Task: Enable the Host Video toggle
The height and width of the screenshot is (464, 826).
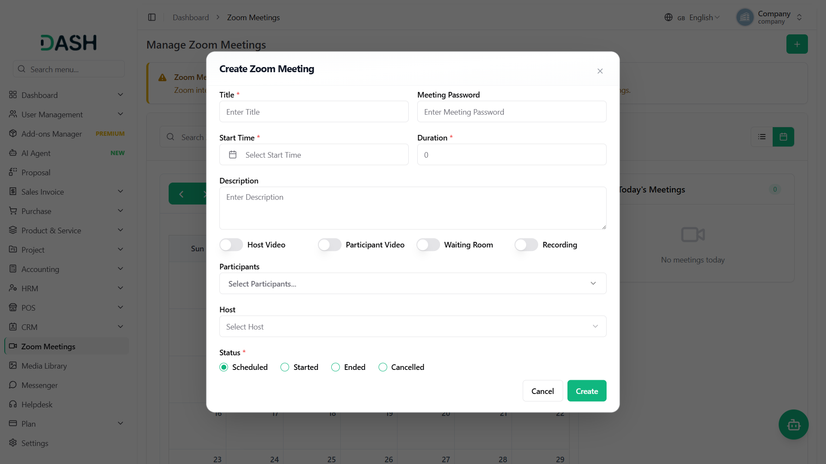Action: pyautogui.click(x=231, y=244)
